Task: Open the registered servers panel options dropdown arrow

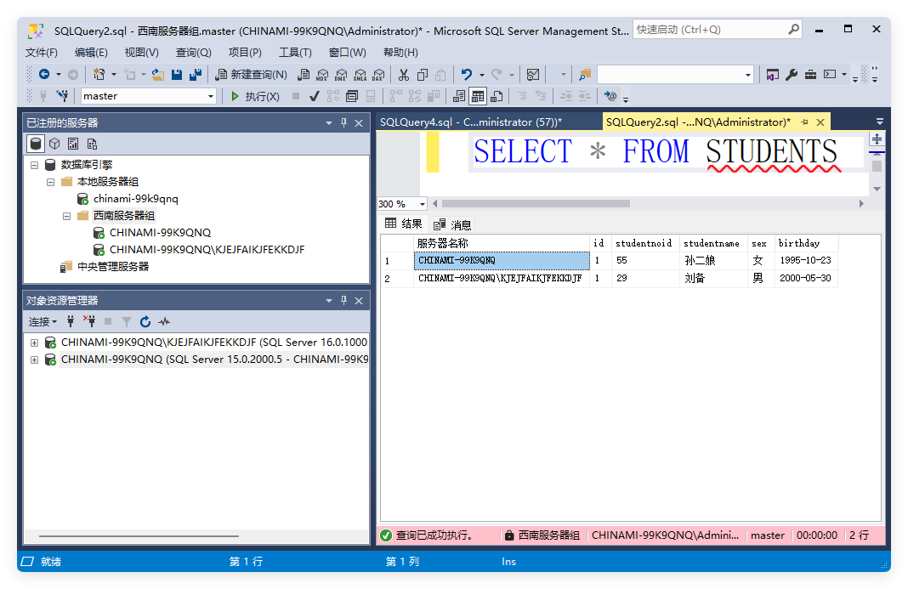Action: 329,122
